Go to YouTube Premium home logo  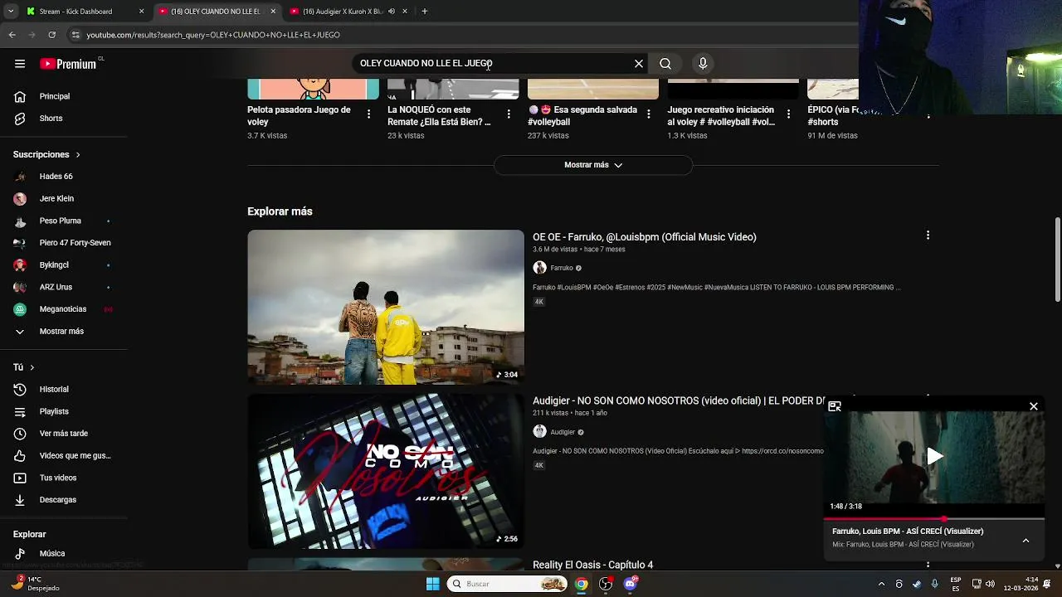pos(68,64)
